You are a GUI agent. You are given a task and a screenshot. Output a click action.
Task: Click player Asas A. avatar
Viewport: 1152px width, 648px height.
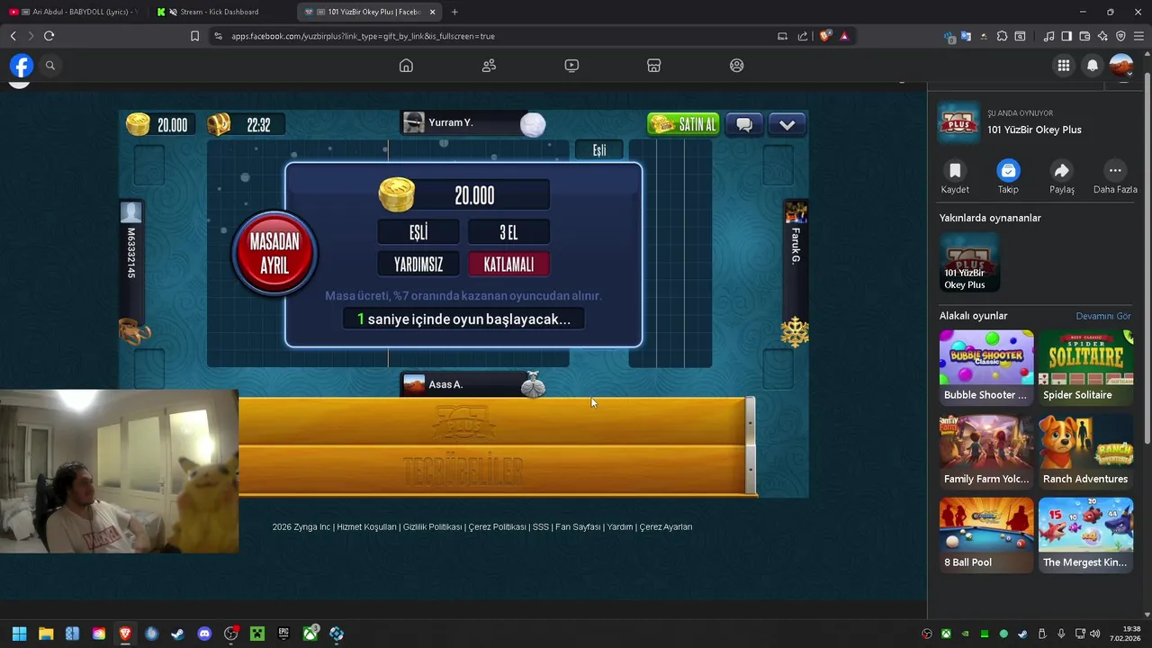pos(414,384)
